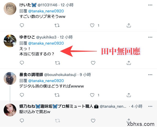View 蝶乃ねね's profile picture
Viewport: 157px width, 128px height.
tap(10, 110)
